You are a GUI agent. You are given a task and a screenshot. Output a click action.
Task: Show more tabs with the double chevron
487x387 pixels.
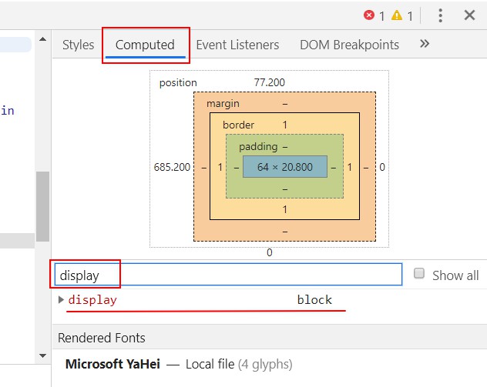pyautogui.click(x=424, y=44)
